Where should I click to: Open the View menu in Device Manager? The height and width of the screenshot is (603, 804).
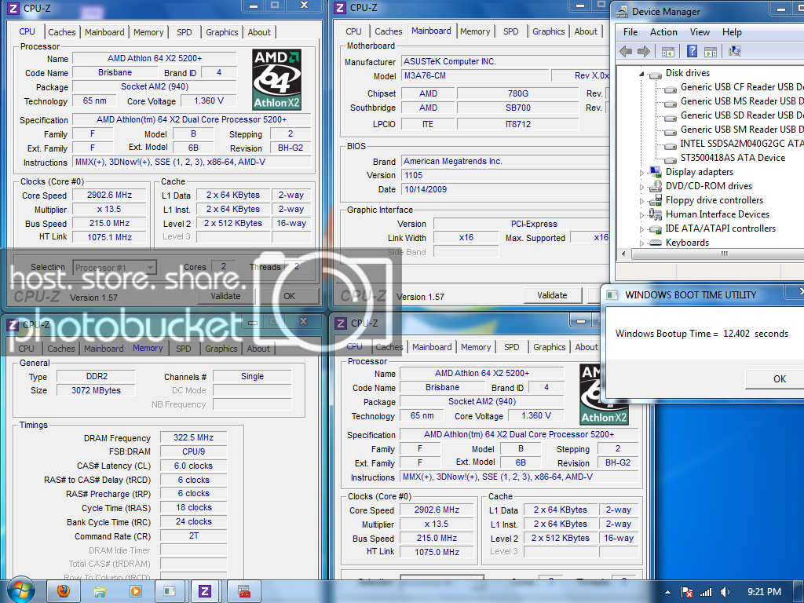(700, 31)
